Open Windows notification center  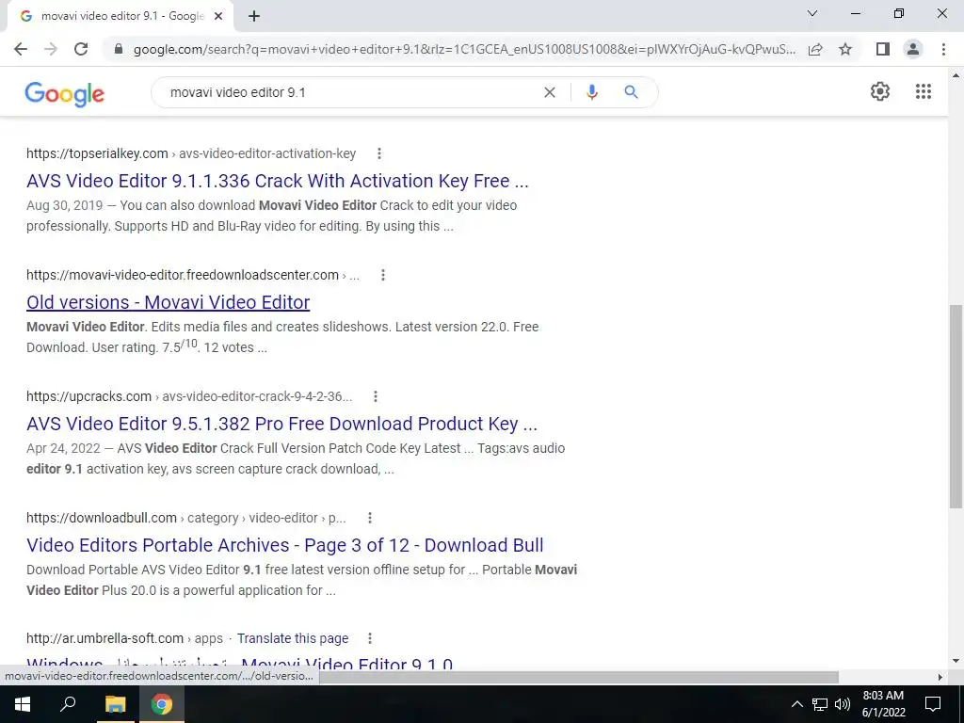coord(933,704)
